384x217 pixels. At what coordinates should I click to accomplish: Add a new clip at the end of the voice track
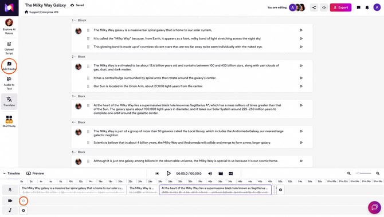pyautogui.click(x=280, y=190)
